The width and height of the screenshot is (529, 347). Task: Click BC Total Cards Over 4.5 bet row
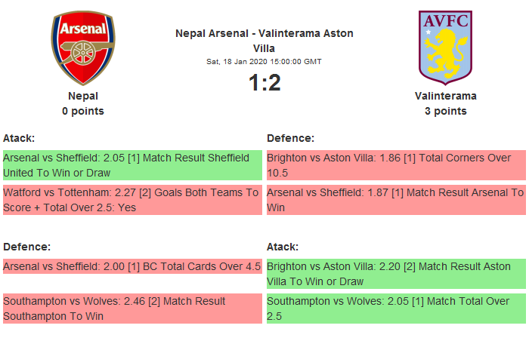pyautogui.click(x=132, y=266)
